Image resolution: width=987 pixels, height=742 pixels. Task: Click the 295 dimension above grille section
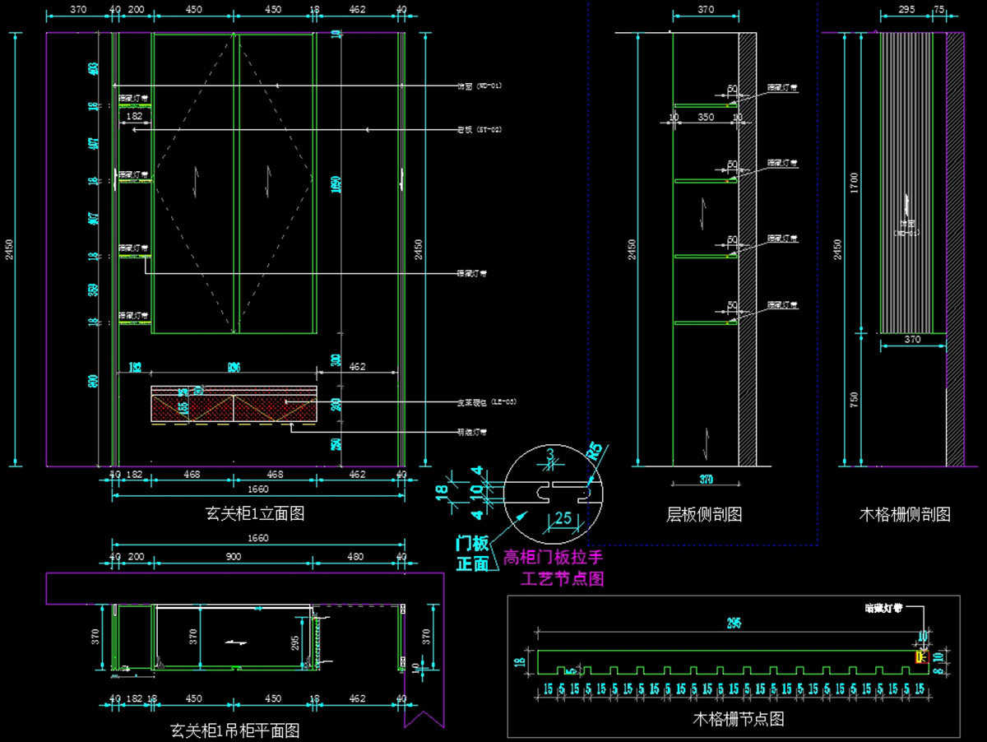733,623
